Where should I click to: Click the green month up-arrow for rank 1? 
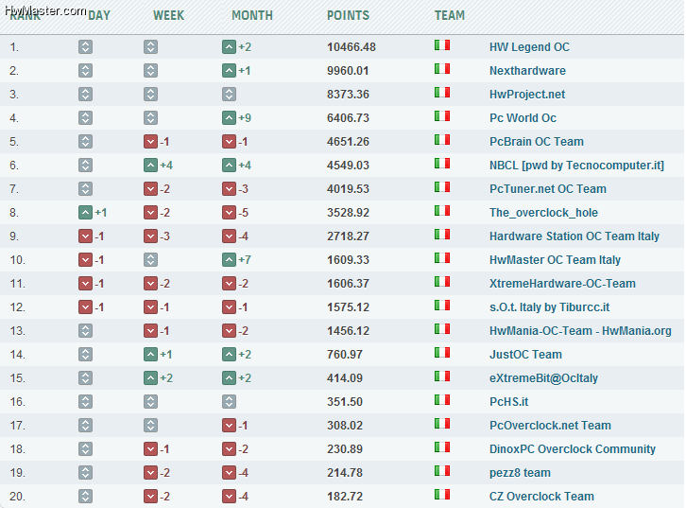tap(229, 47)
